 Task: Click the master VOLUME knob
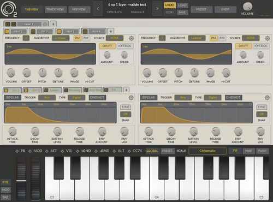(x=247, y=7)
